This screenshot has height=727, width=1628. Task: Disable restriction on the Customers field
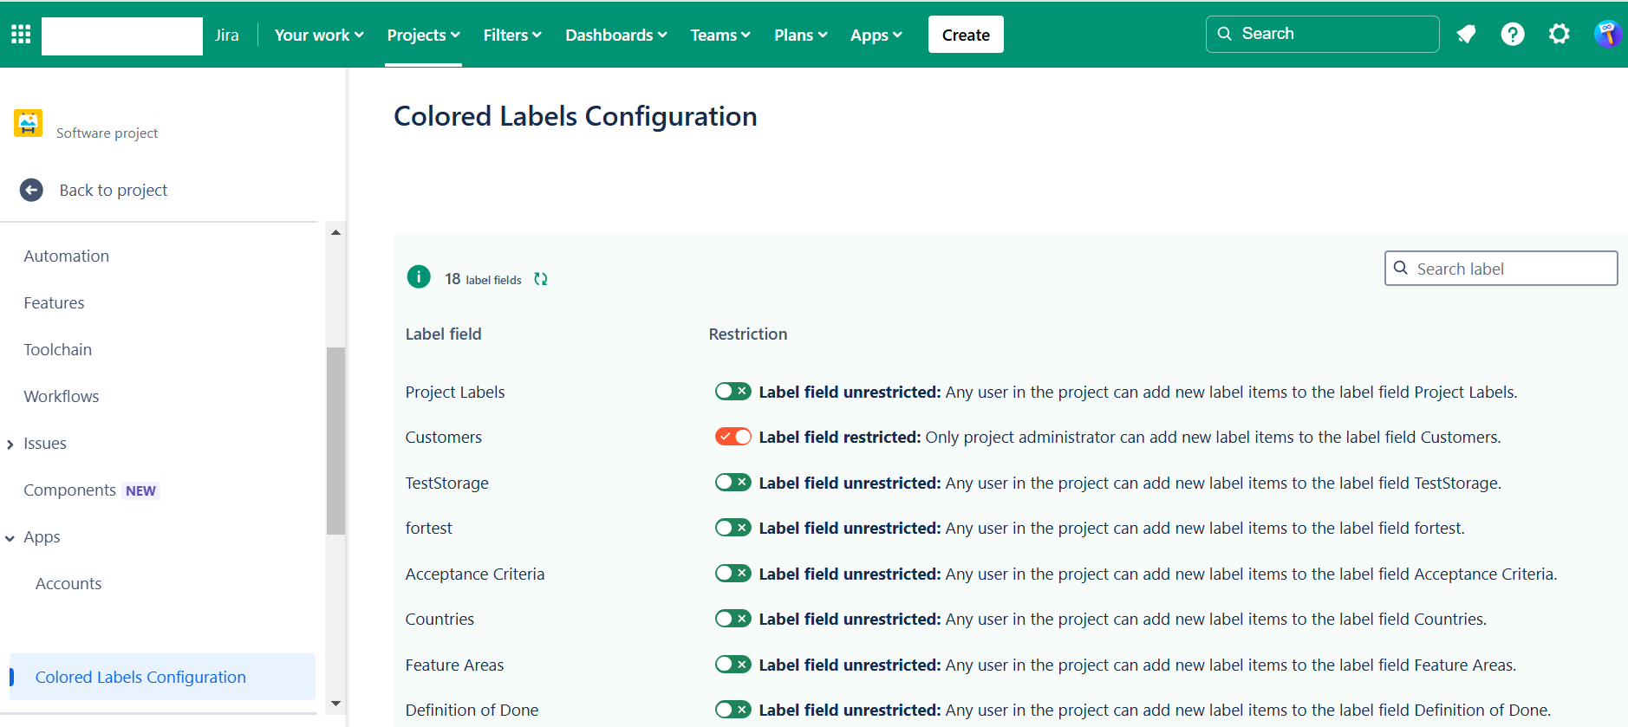[733, 437]
